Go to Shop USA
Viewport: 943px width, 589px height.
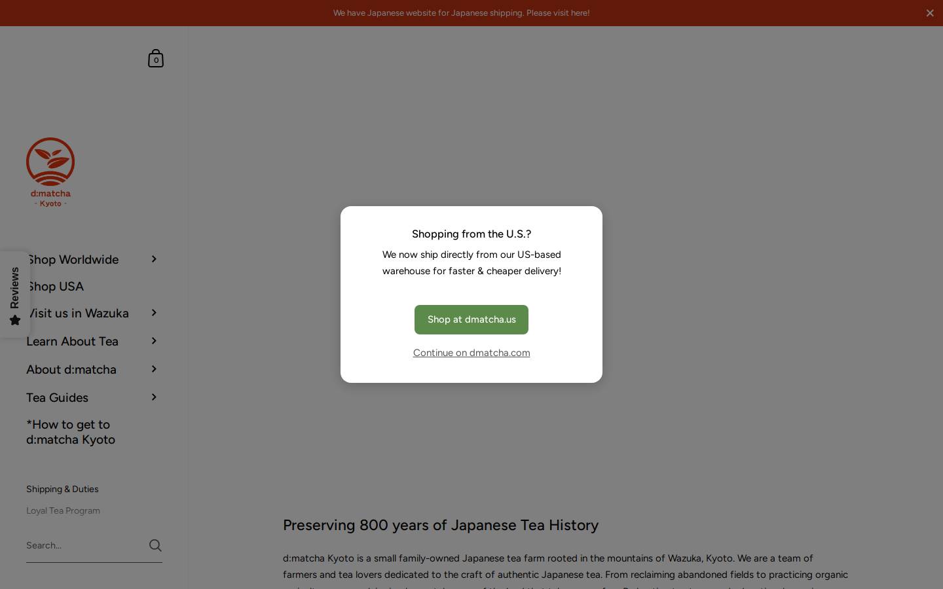click(55, 286)
